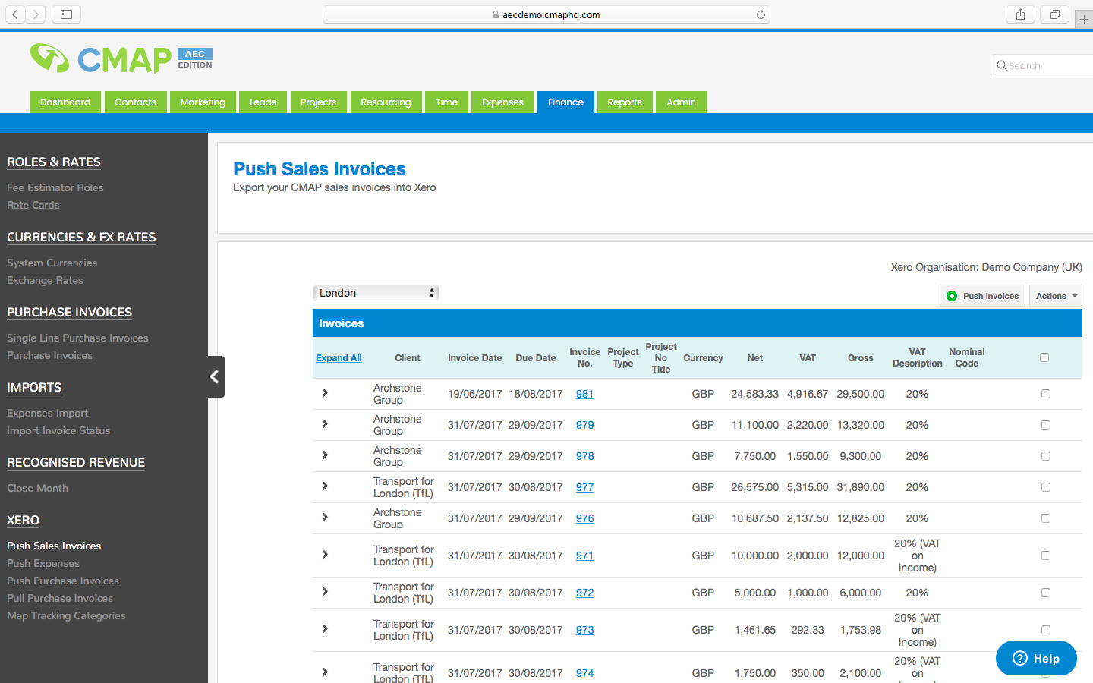Click the green plus Push Invoices icon
Screen dimensions: 1093x683
pos(952,296)
